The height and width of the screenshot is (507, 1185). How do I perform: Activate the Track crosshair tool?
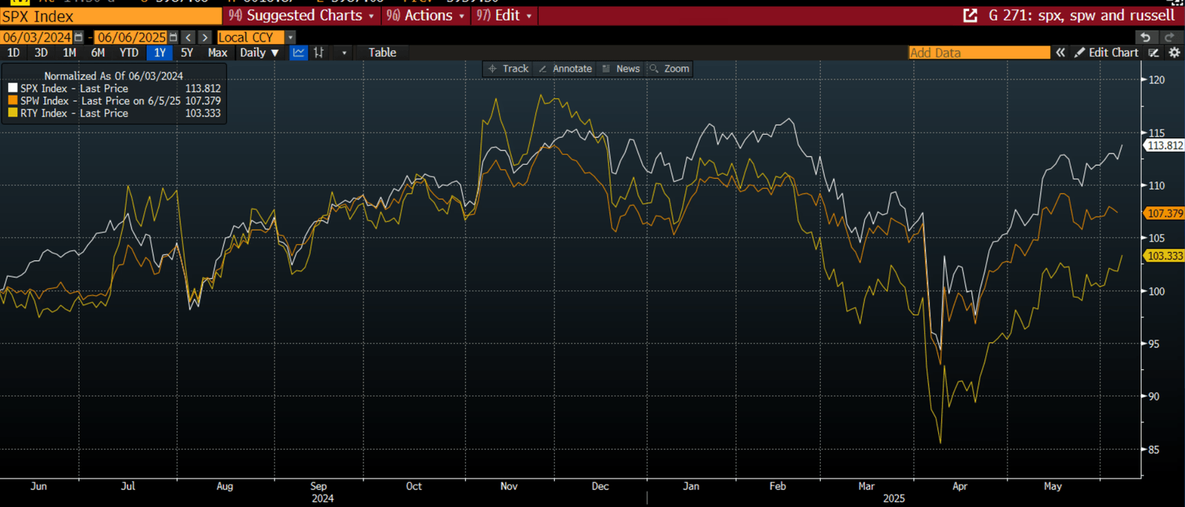pyautogui.click(x=508, y=69)
